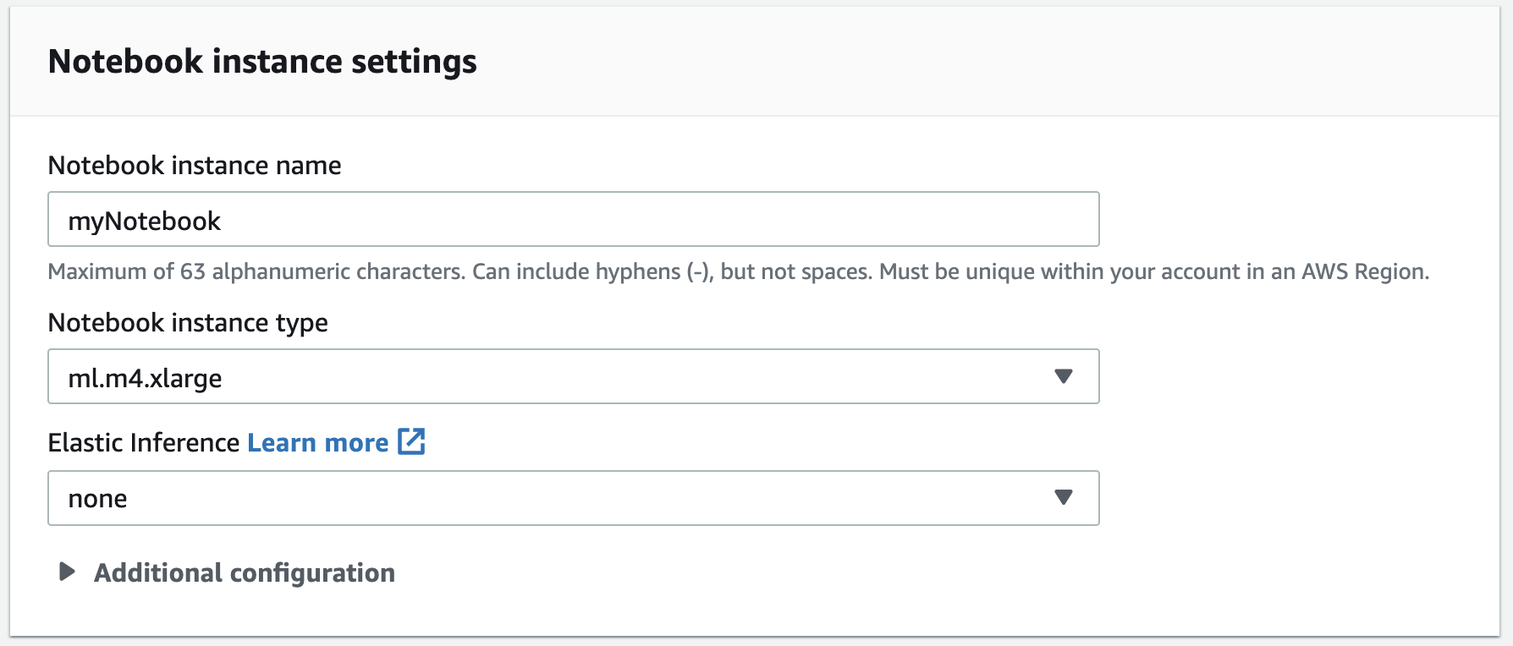The height and width of the screenshot is (646, 1513).
Task: Select the Notebook instance name field
Action: coord(573,219)
